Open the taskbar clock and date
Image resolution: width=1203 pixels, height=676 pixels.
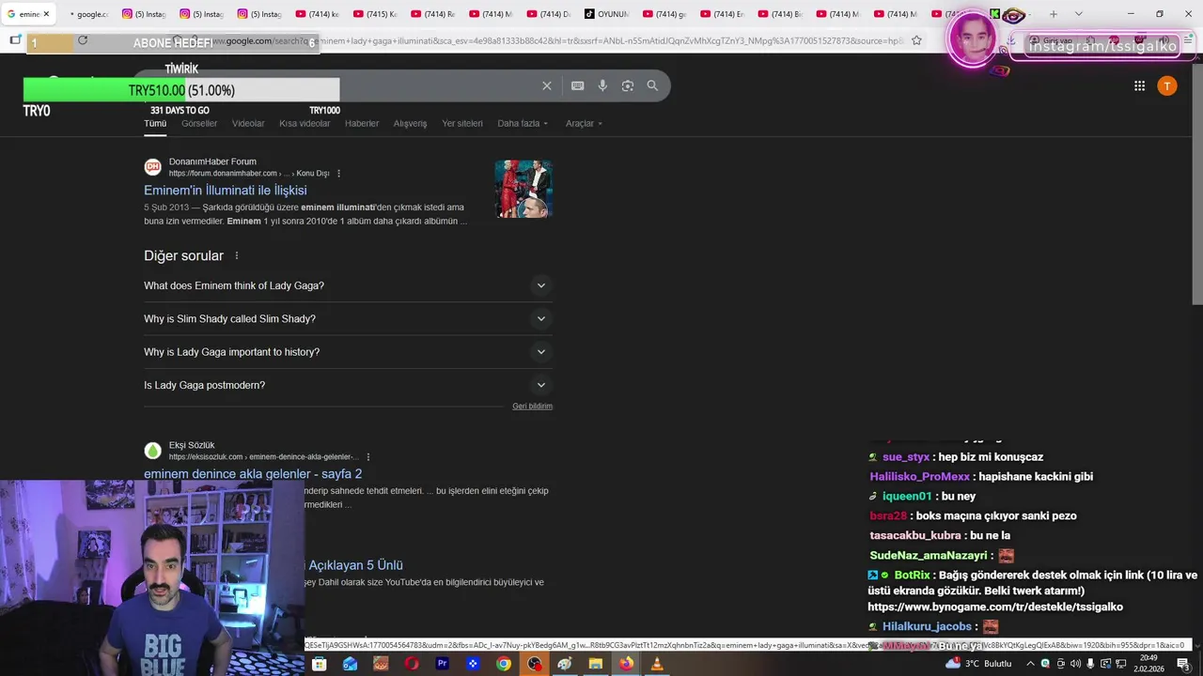click(x=1148, y=664)
